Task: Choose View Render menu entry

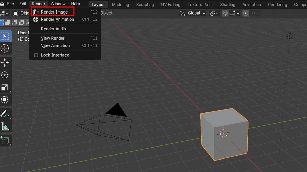Action: 65,38
